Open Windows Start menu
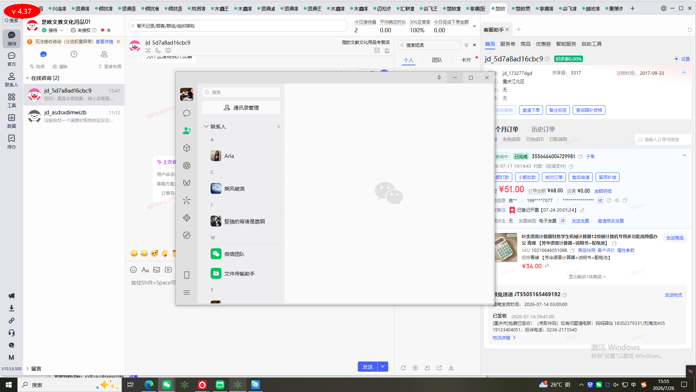The width and height of the screenshot is (696, 392). pos(9,385)
